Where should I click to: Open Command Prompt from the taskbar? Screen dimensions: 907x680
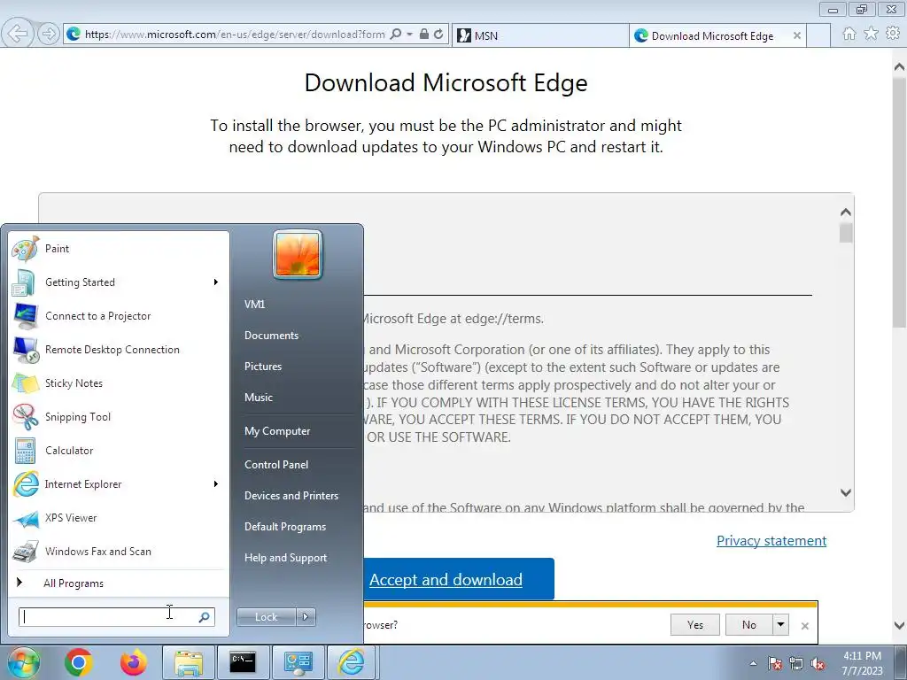[x=243, y=662]
